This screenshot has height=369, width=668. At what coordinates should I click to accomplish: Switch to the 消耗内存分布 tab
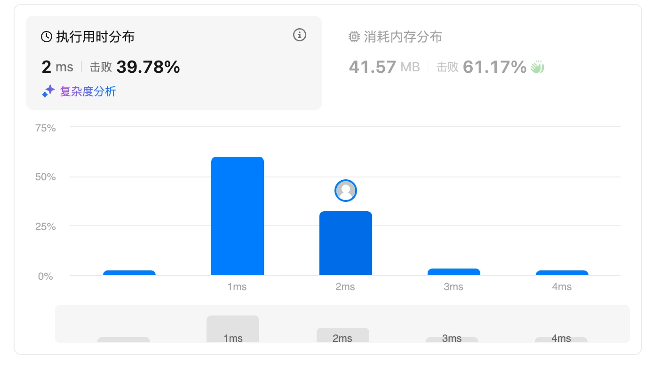tap(403, 37)
